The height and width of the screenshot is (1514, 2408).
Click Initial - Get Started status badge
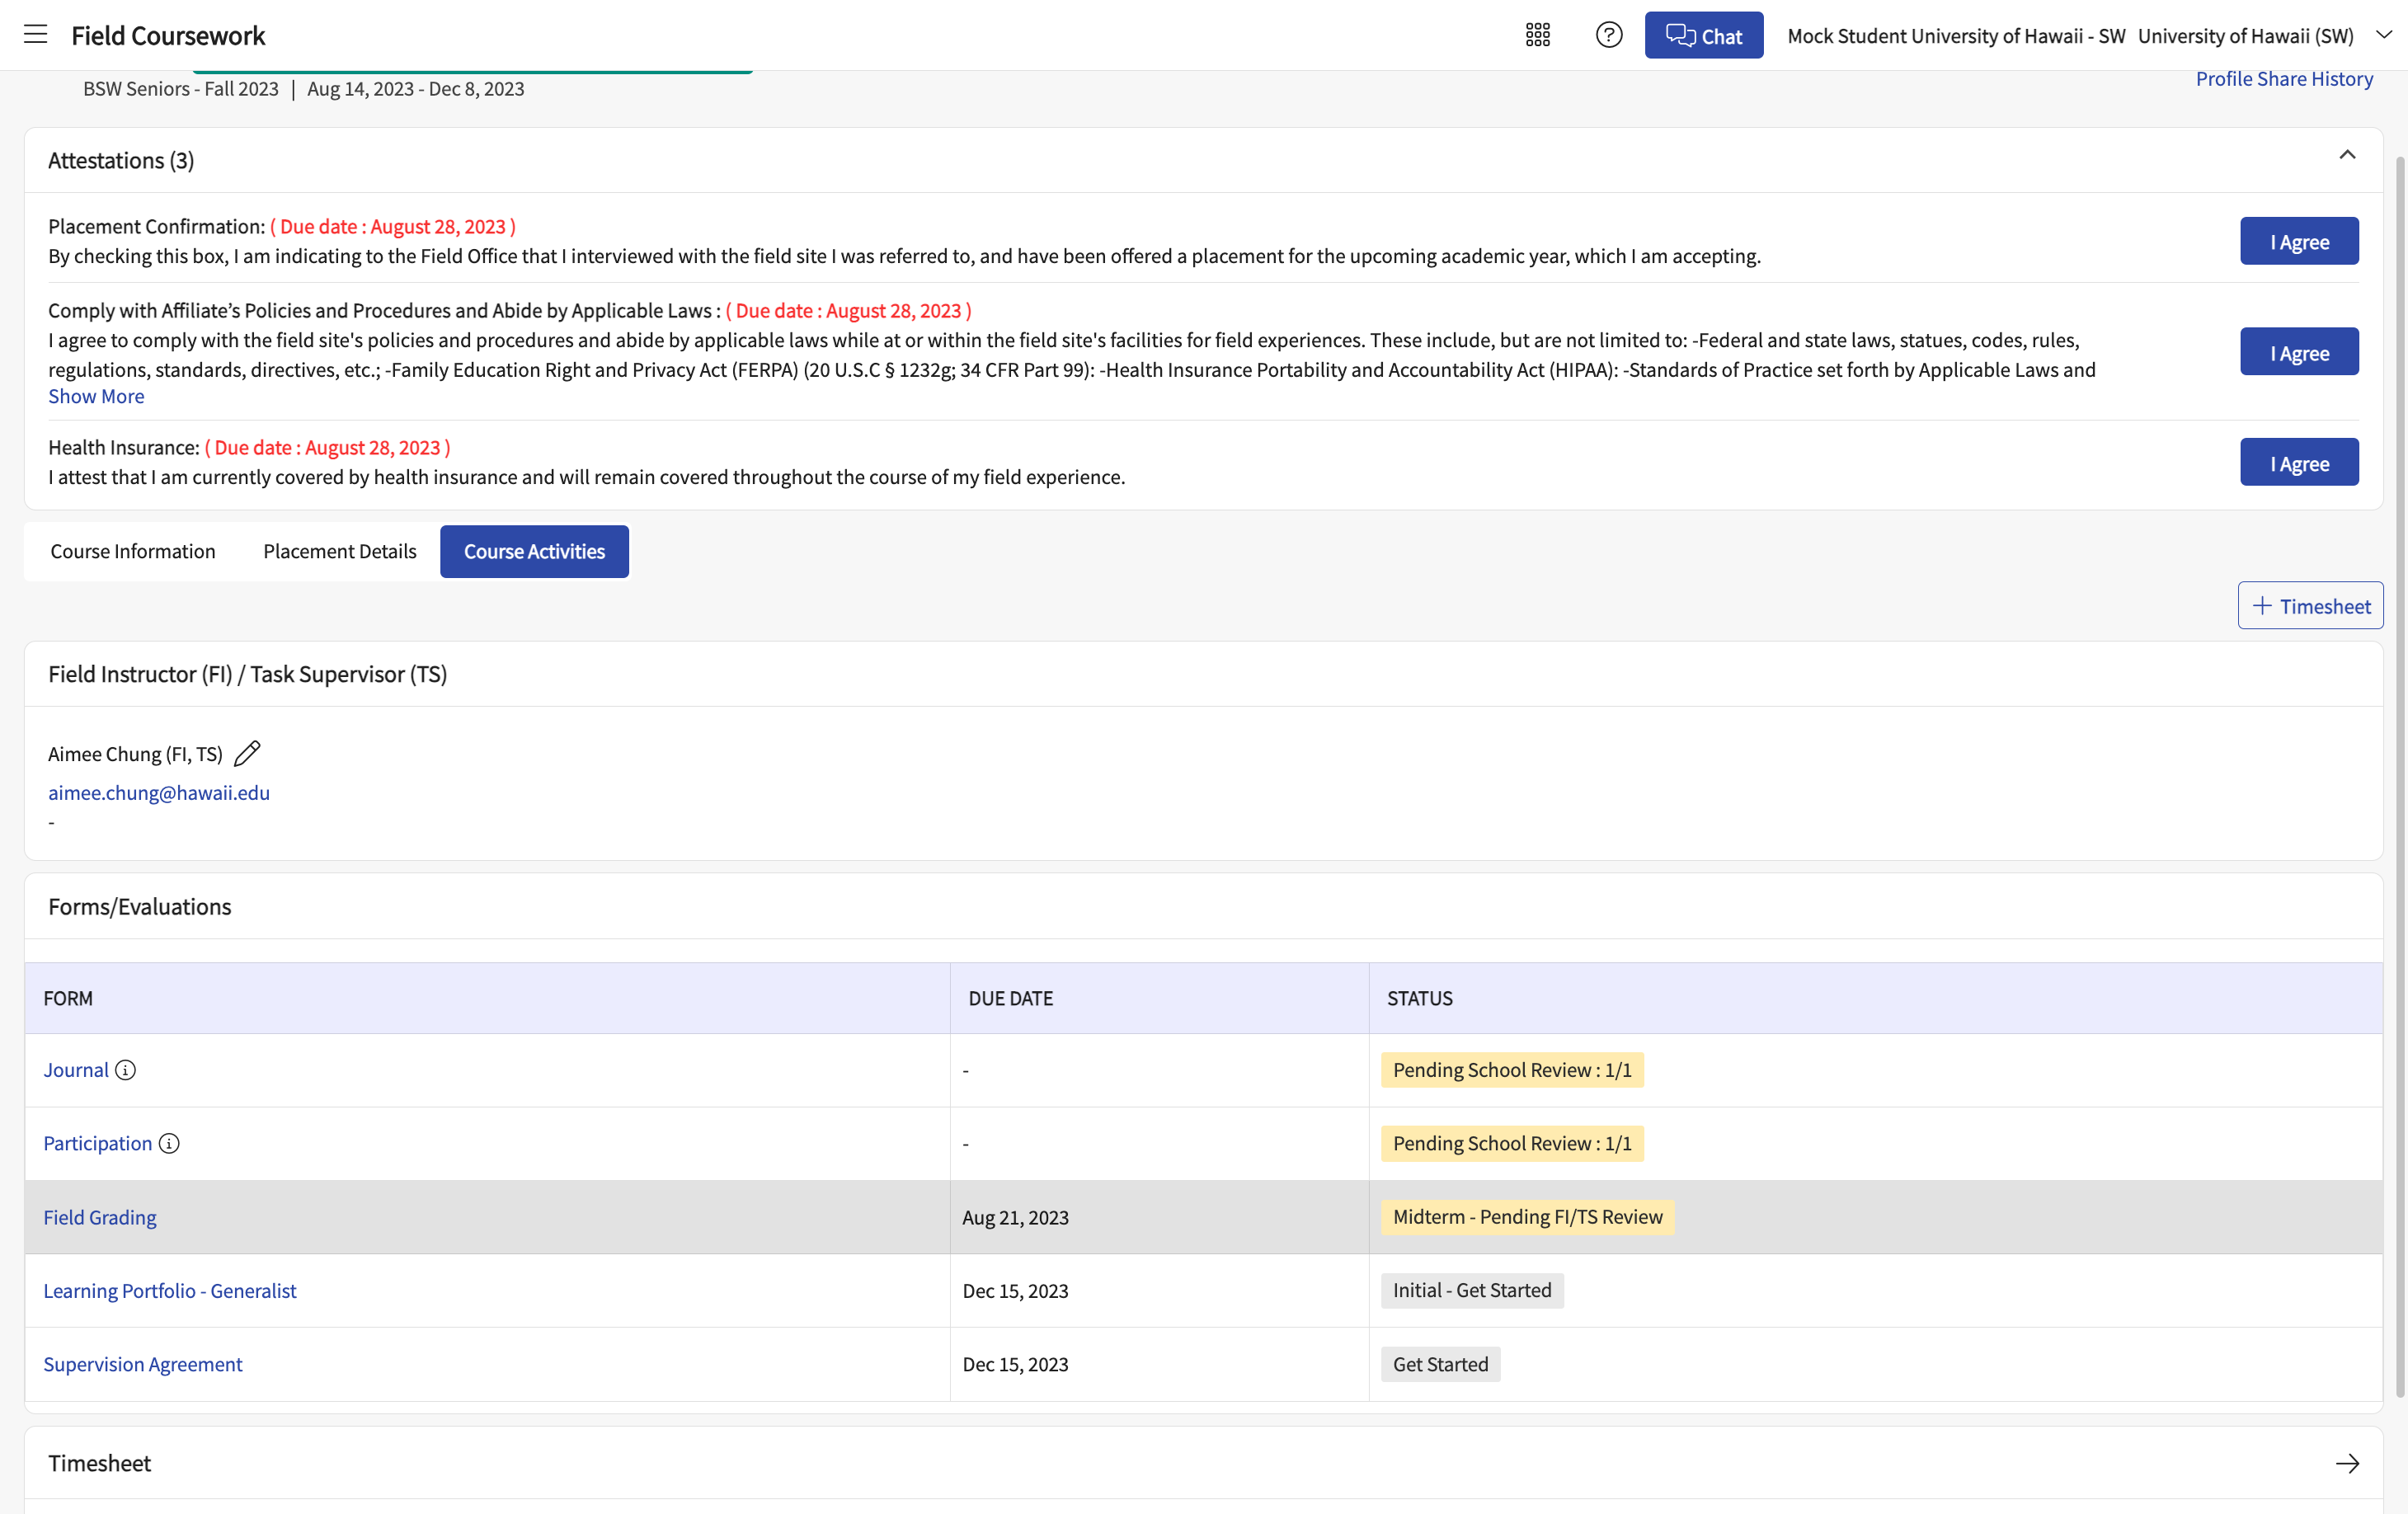(1472, 1290)
